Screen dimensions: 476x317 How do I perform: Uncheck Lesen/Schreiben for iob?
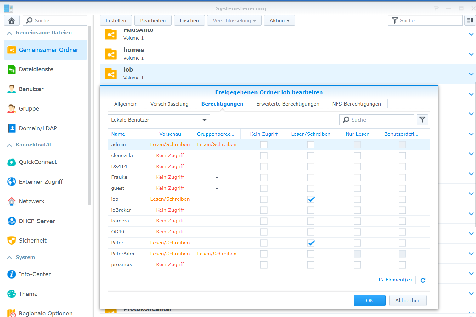[x=311, y=199]
